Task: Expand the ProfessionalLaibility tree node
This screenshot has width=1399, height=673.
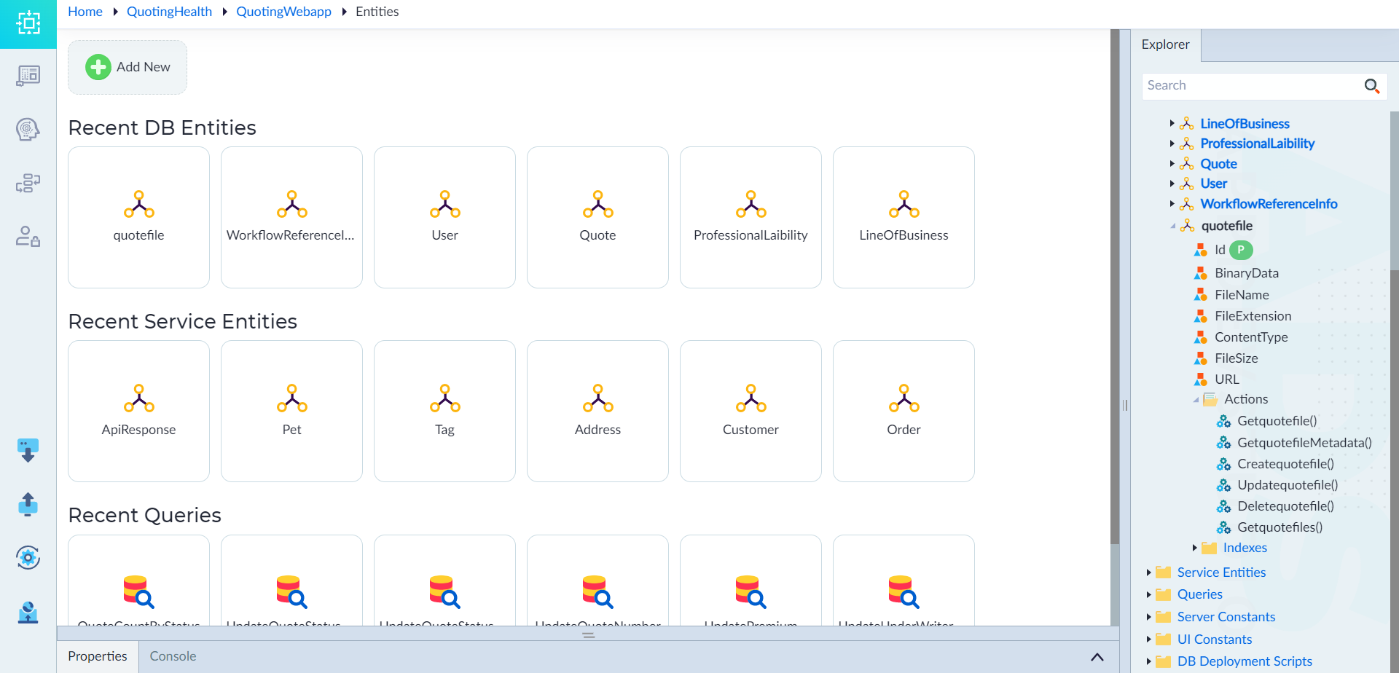Action: click(x=1172, y=143)
